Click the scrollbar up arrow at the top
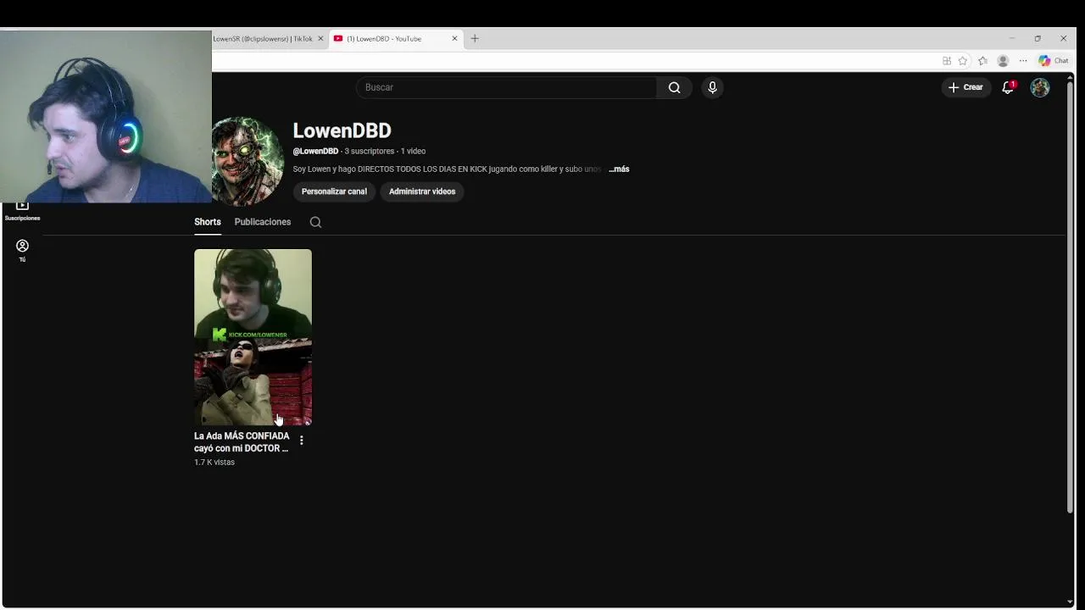Image resolution: width=1085 pixels, height=610 pixels. [x=1070, y=78]
